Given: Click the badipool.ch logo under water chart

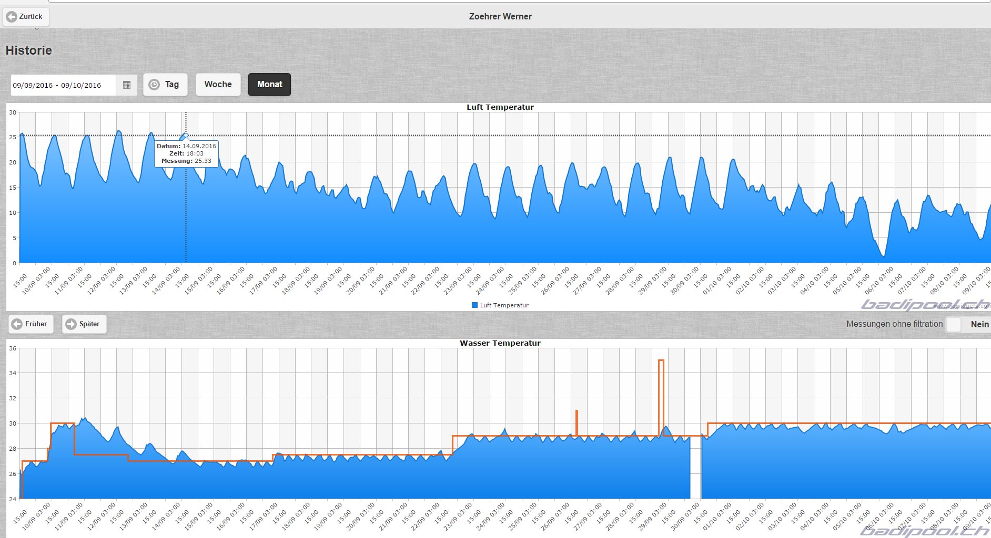Looking at the screenshot, I should 925,531.
